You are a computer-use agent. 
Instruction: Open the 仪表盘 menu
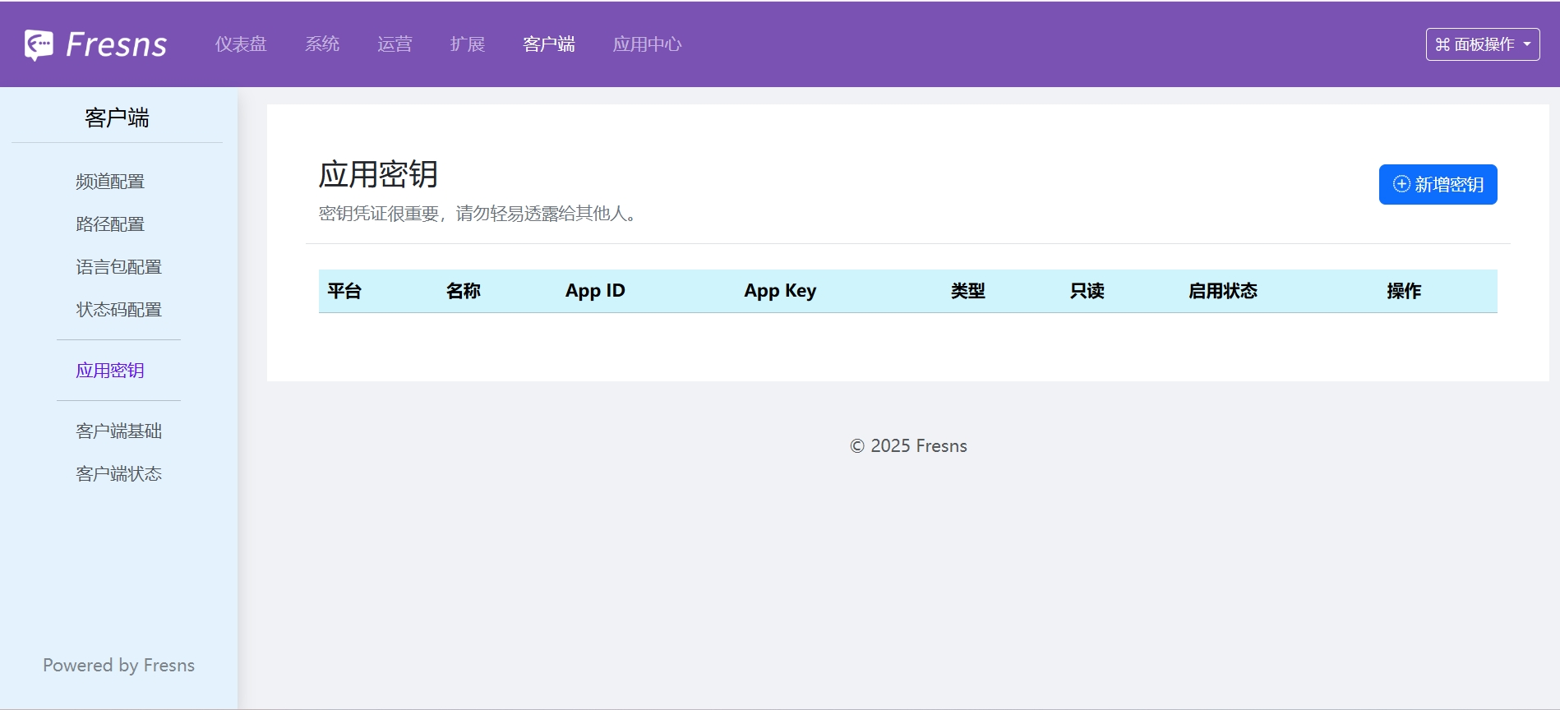click(241, 44)
